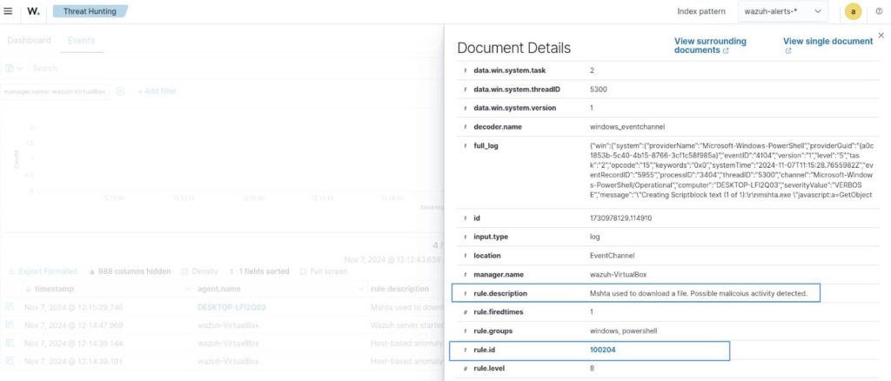The height and width of the screenshot is (381, 891).
Task: Open the DESKTOP-LFI2Q03 agent link
Action: [231, 308]
